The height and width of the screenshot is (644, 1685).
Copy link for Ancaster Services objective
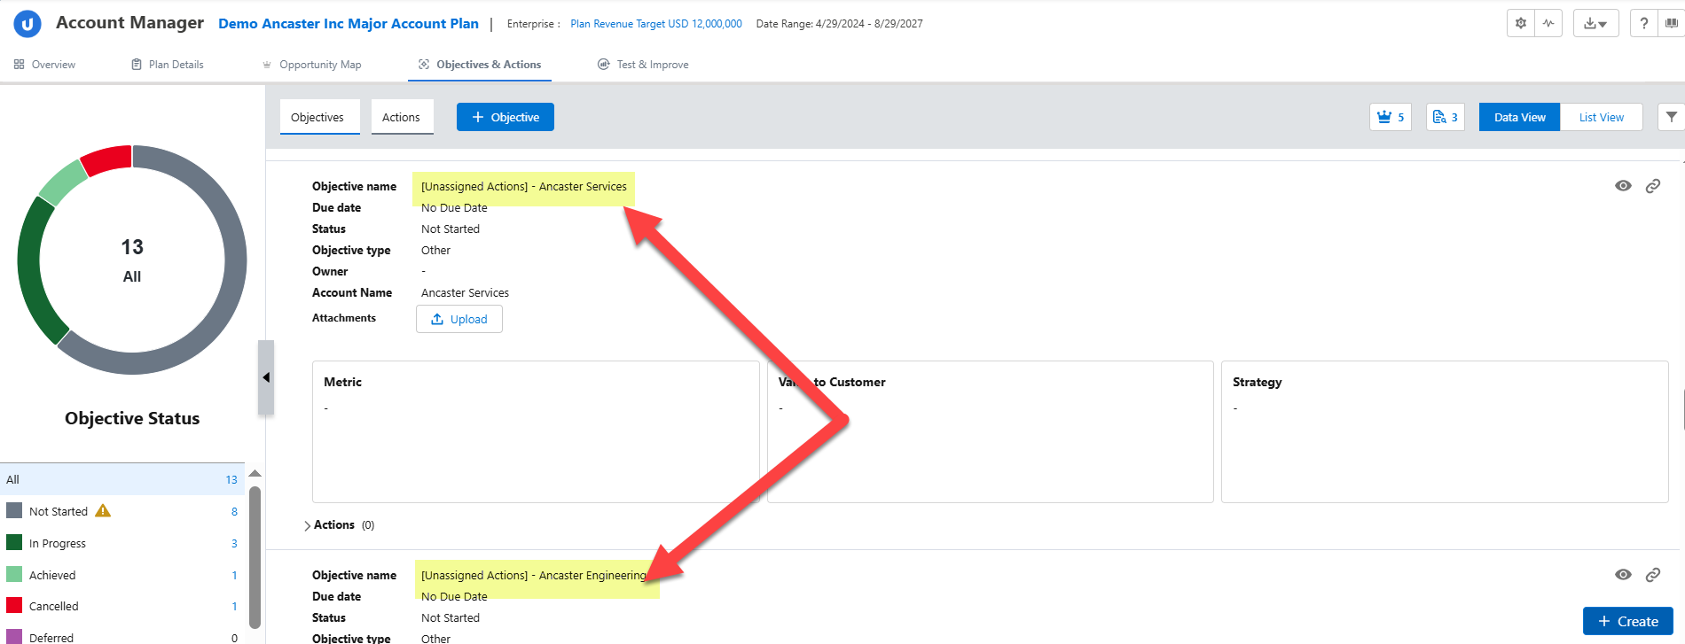1653,186
